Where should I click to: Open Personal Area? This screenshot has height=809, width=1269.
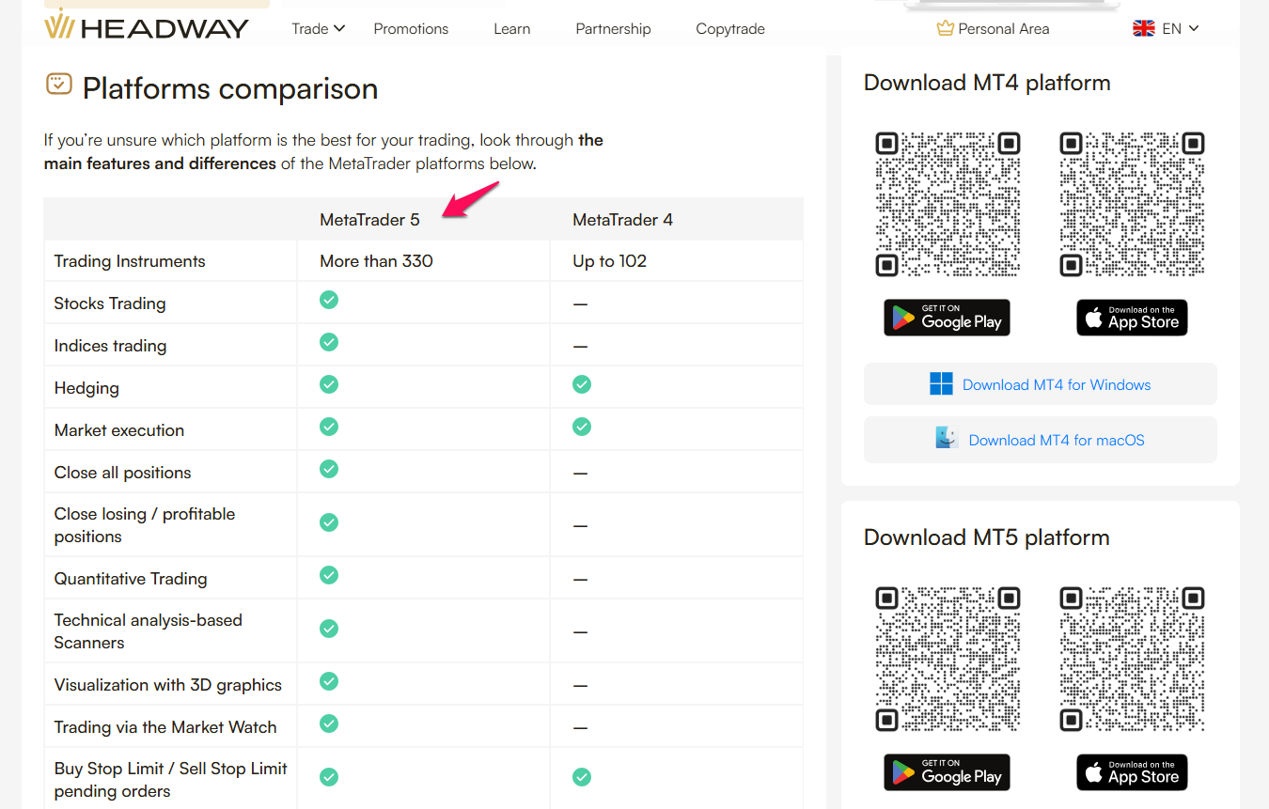993,29
